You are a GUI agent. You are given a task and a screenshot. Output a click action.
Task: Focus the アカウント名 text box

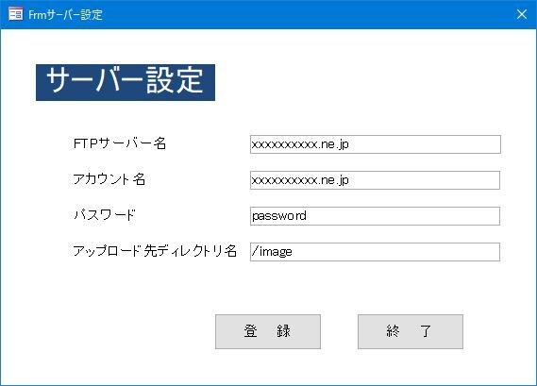coord(375,180)
